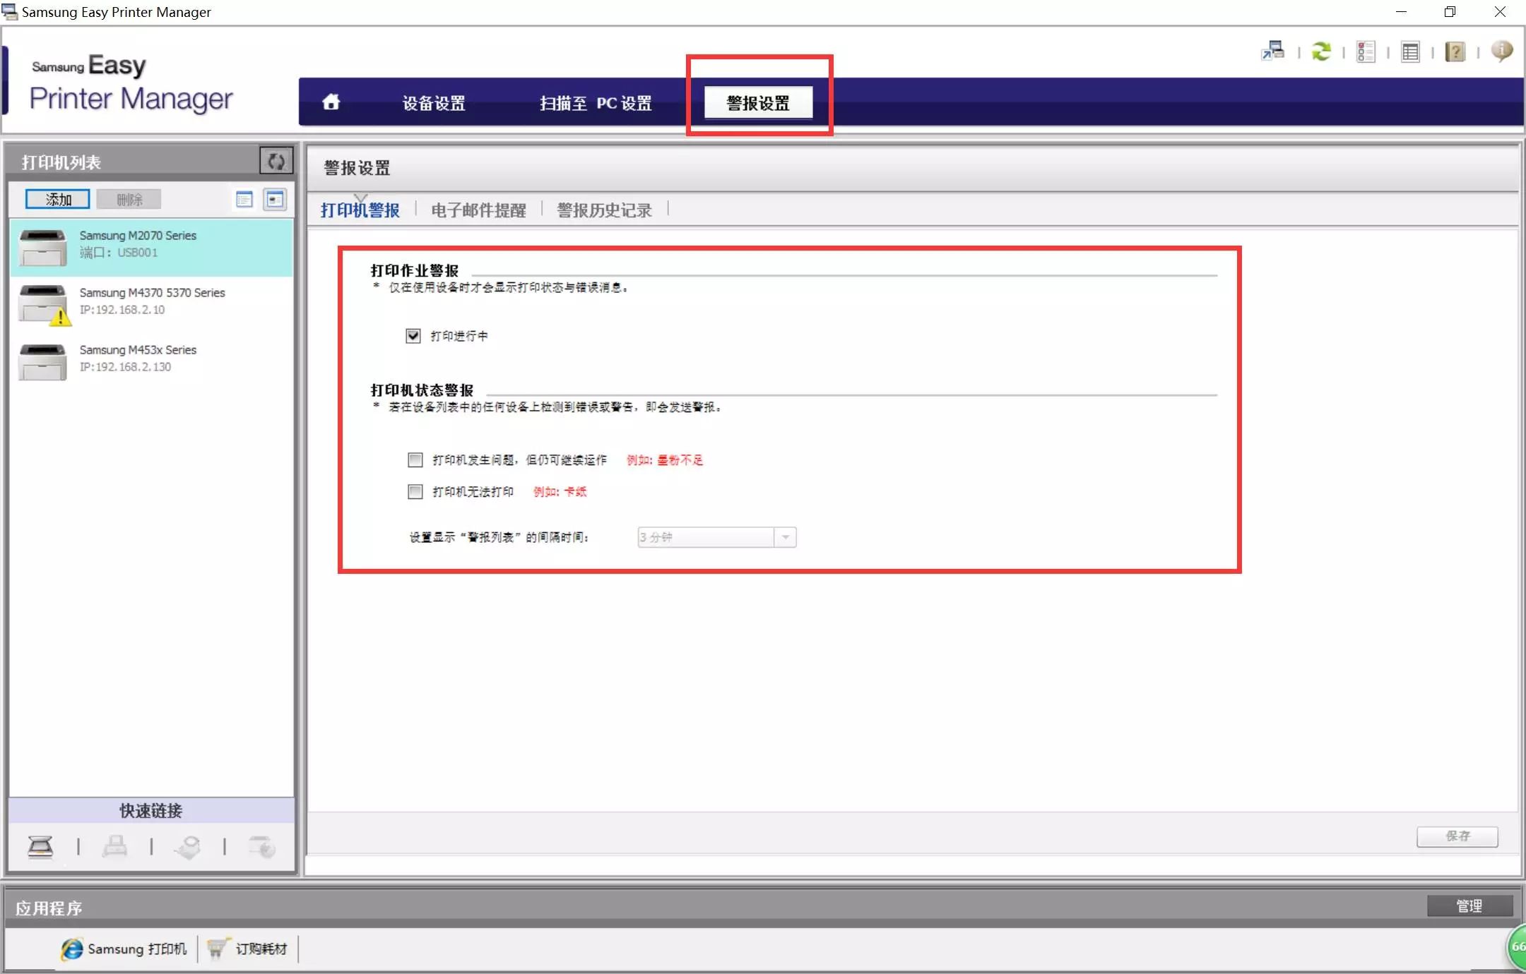The width and height of the screenshot is (1526, 974).
Task: Click the warning icon on M4370 printer
Action: 61,317
